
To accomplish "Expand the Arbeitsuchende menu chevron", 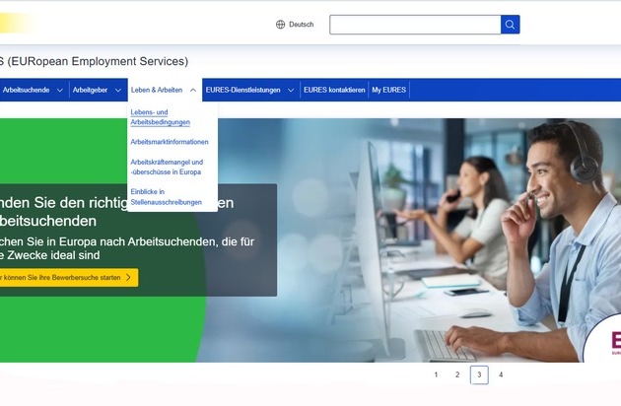I will pyautogui.click(x=60, y=91).
